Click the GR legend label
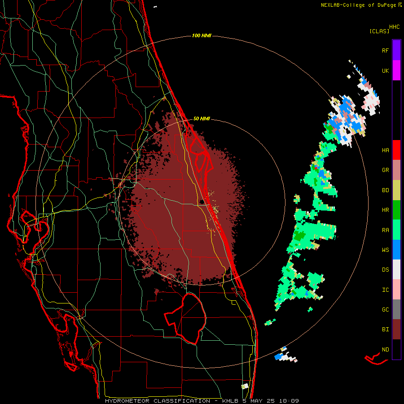 385,170
